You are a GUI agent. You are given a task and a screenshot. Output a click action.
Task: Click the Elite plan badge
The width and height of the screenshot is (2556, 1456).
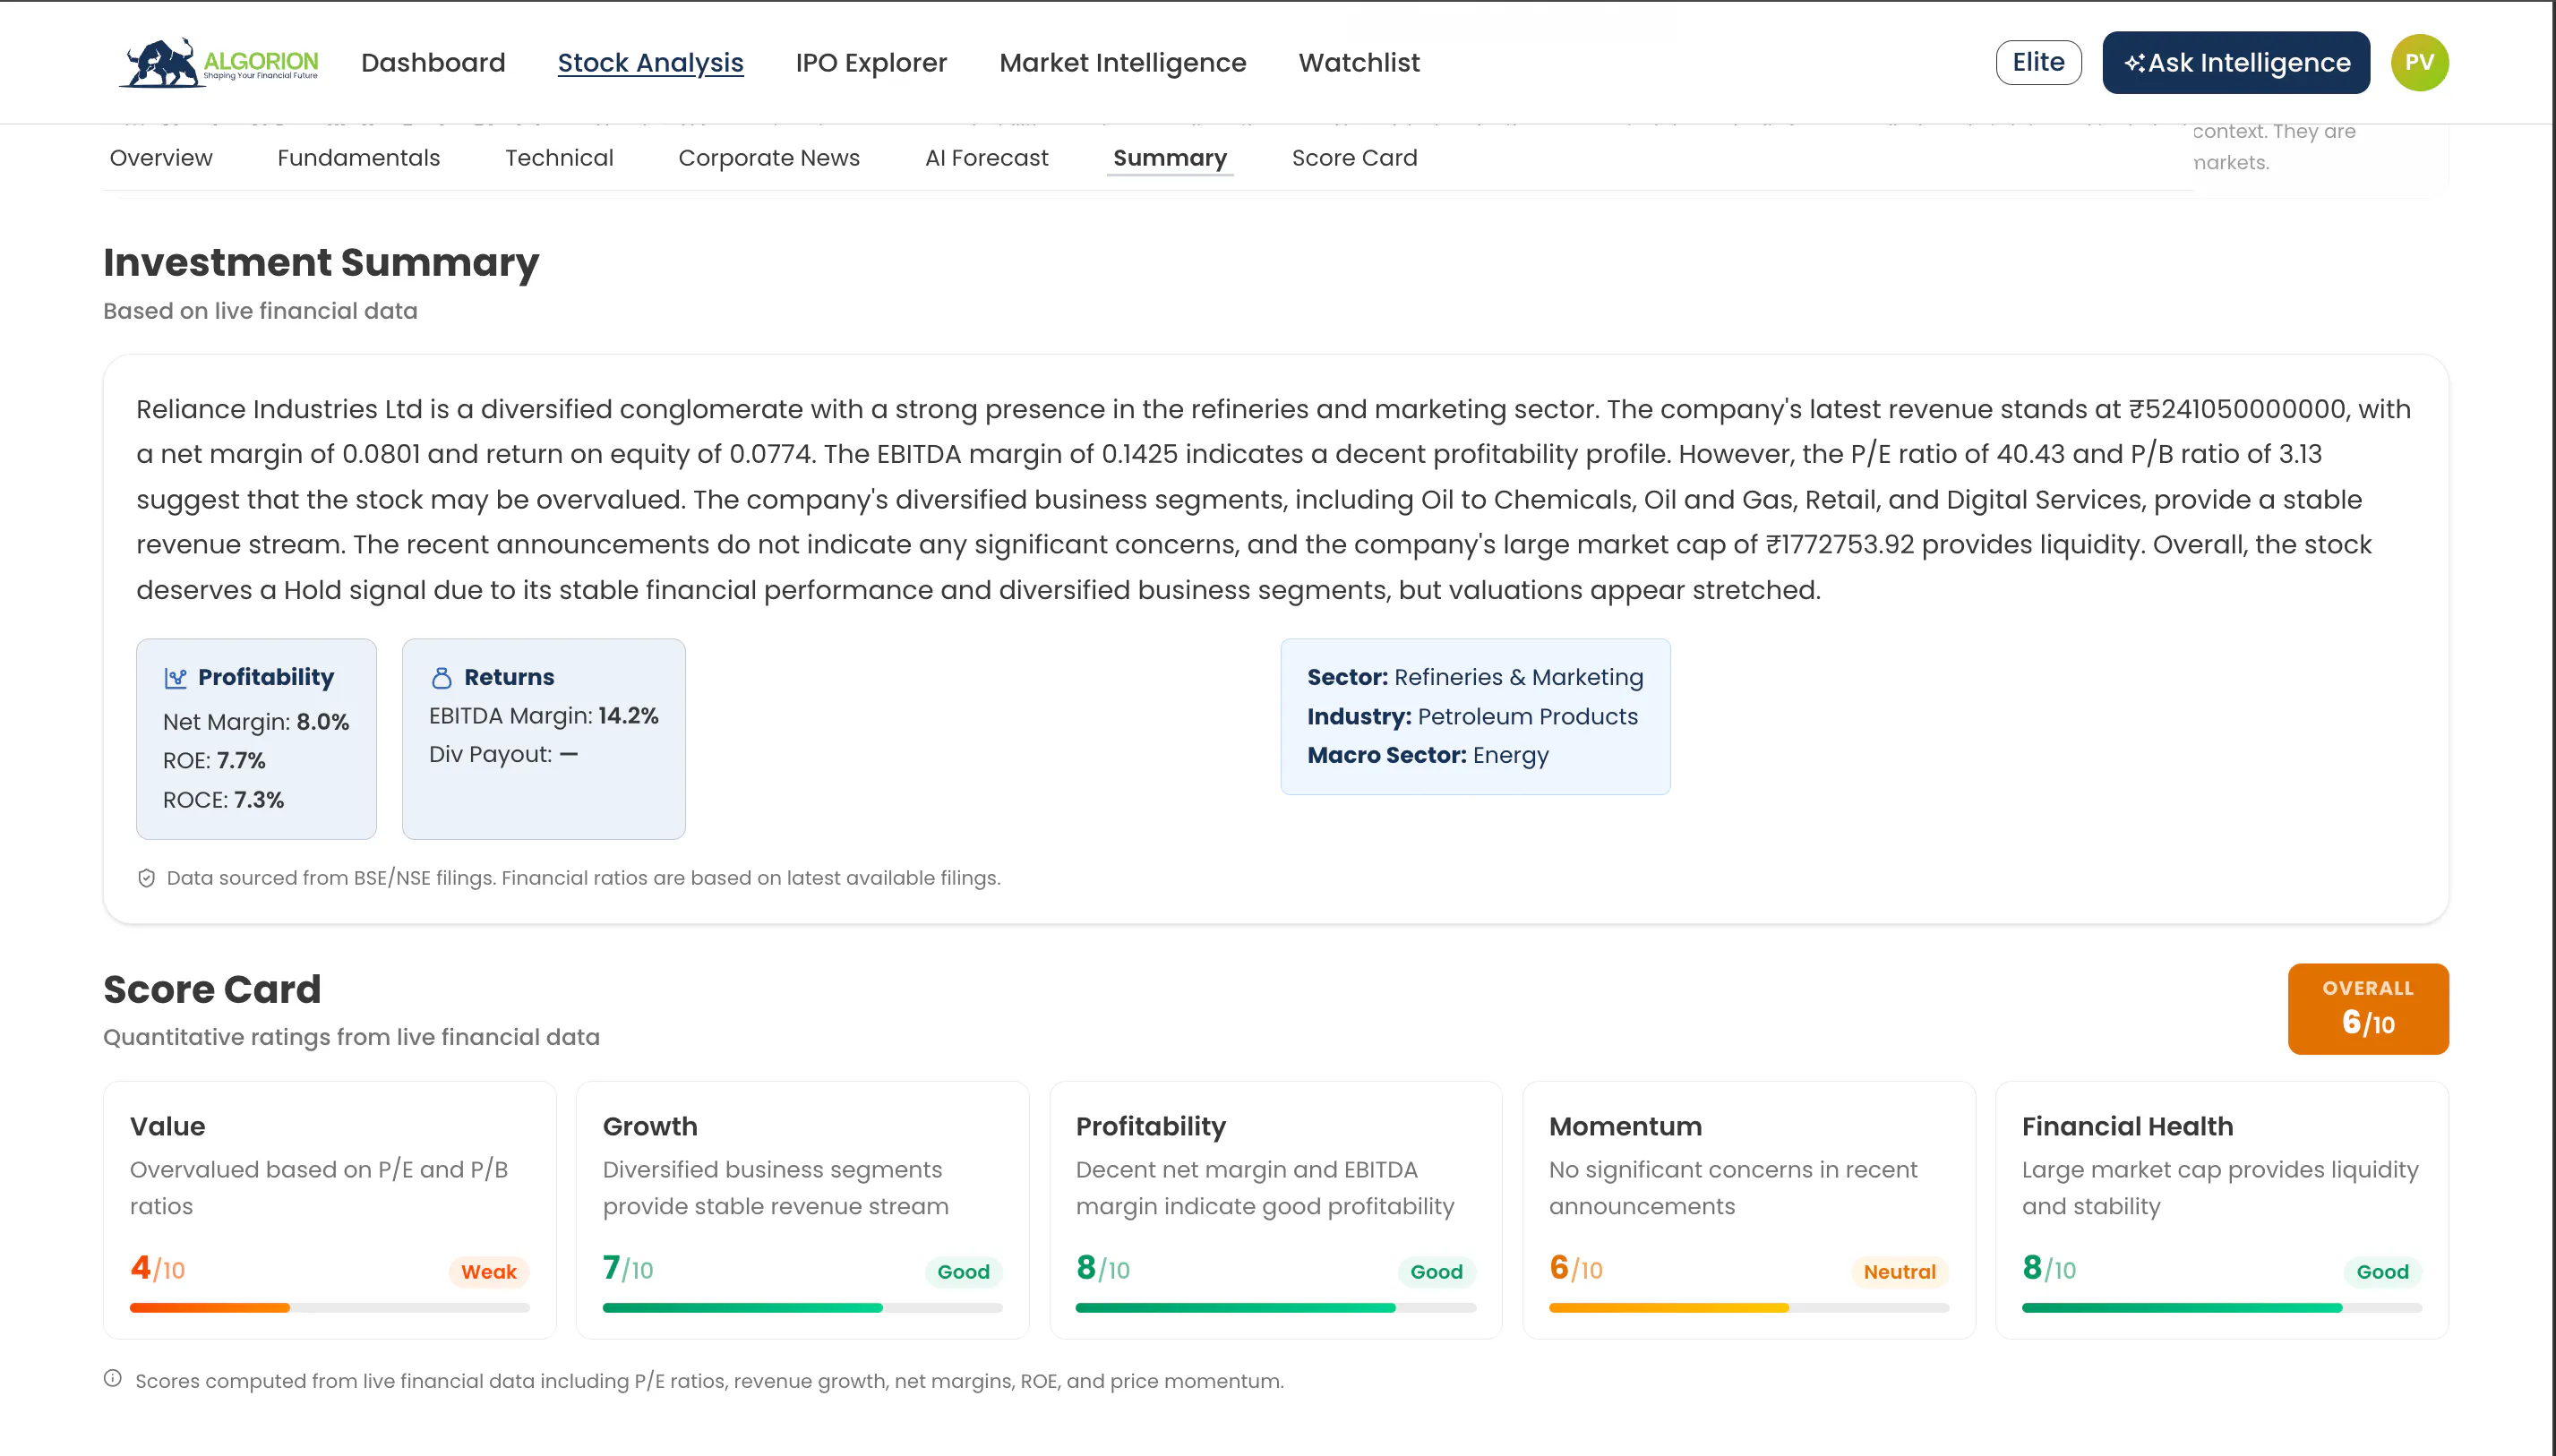[2038, 63]
